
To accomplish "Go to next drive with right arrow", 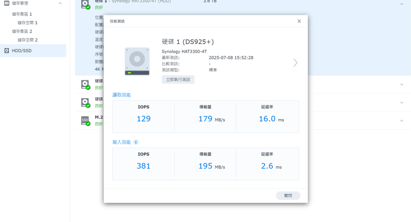I will click(296, 62).
